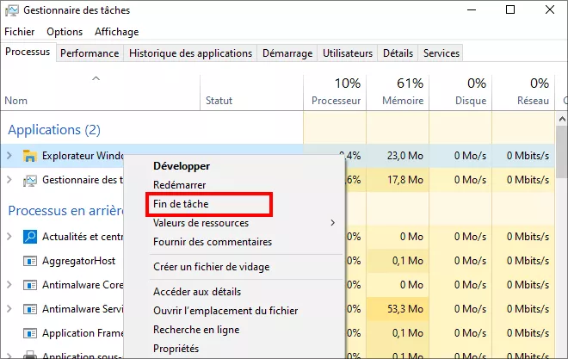Sort by the Nom column header
The width and height of the screenshot is (568, 359).
101,93
